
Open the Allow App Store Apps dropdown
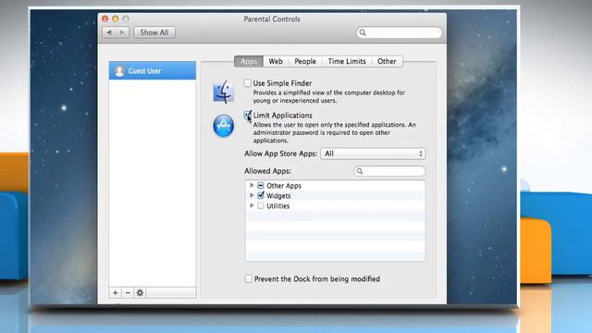click(x=373, y=154)
